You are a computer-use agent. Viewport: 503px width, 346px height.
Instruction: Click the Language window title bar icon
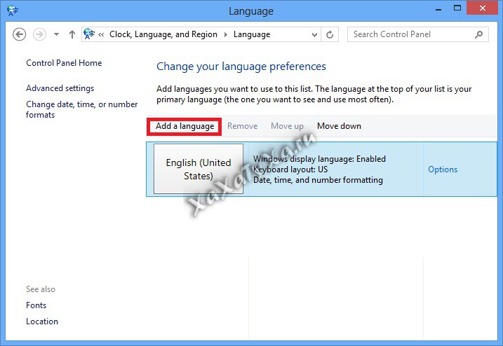tap(13, 11)
